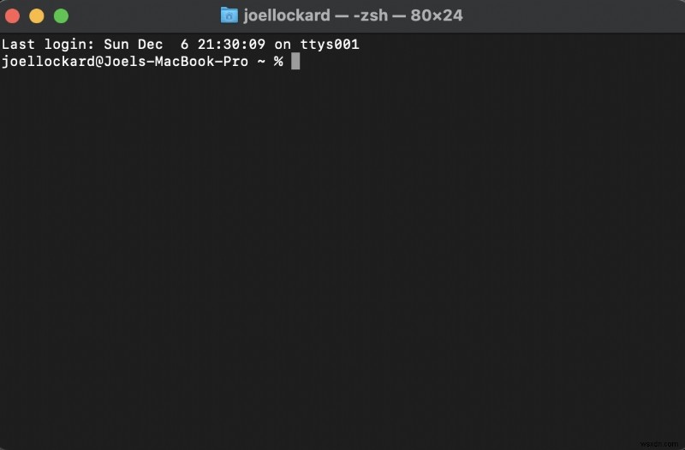The width and height of the screenshot is (685, 450).
Task: Zoom the window with green button
Action: coord(61,15)
